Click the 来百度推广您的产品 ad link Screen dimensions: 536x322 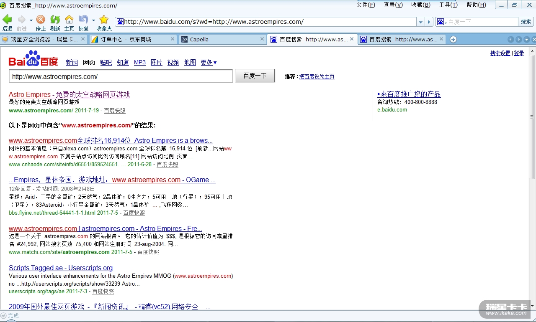coord(409,94)
